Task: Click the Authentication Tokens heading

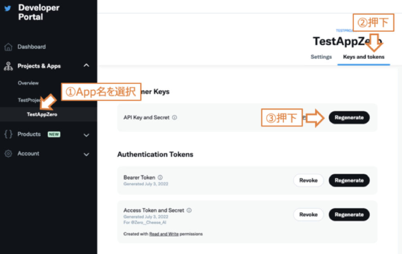Action: [155, 154]
